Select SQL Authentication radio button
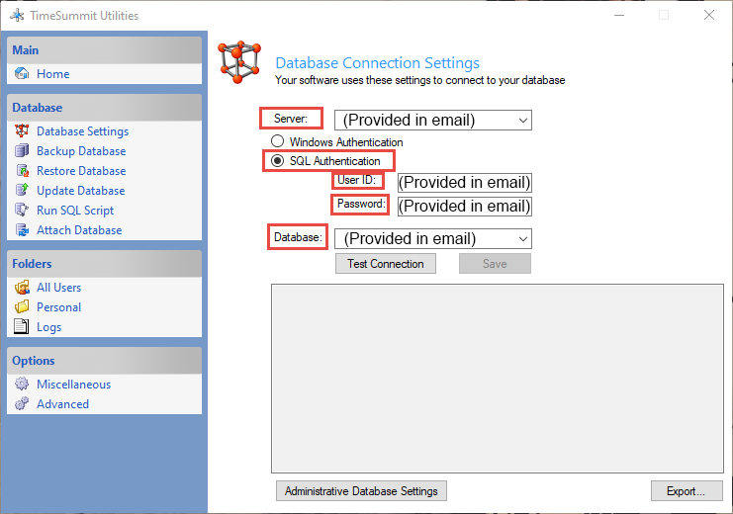 point(278,161)
